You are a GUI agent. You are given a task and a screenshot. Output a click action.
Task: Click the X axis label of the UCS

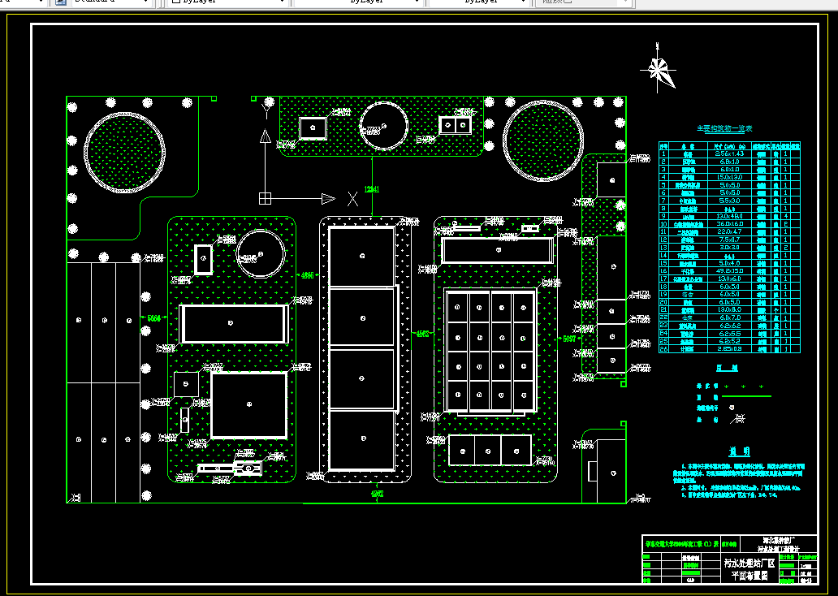tap(352, 200)
